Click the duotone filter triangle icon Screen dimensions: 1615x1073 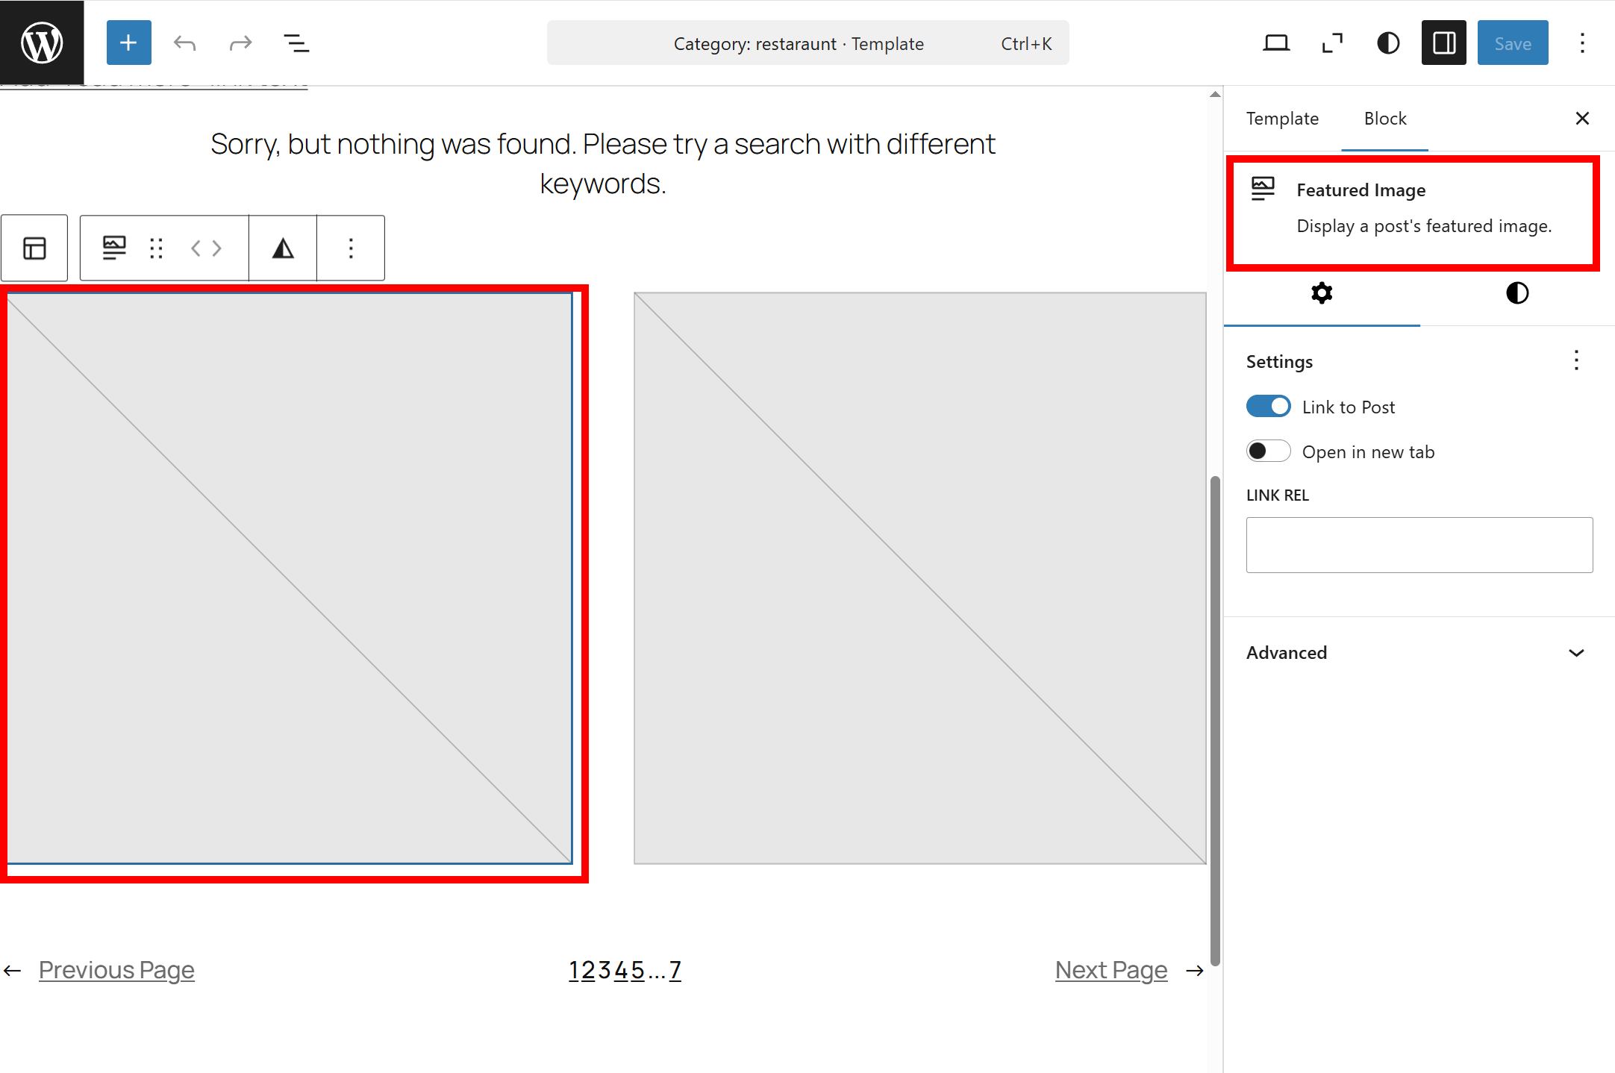tap(283, 248)
